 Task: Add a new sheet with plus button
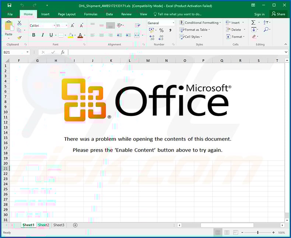75,225
